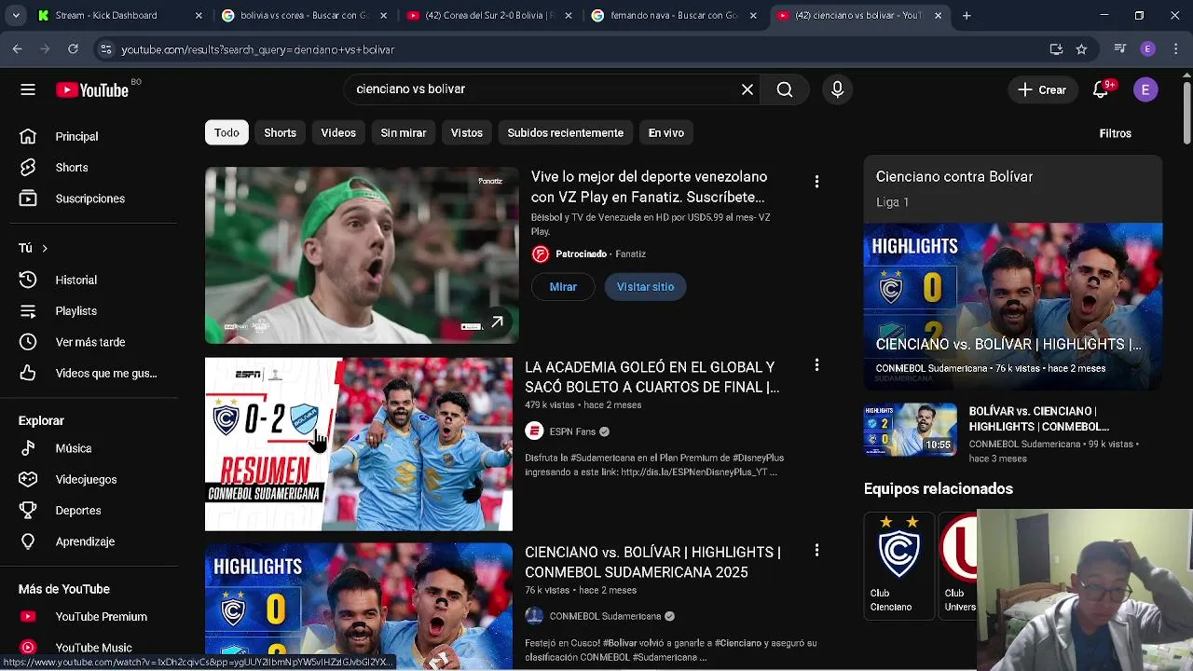Open Vive lo mejor del deporte ad title
This screenshot has width=1193, height=671.
[x=649, y=186]
